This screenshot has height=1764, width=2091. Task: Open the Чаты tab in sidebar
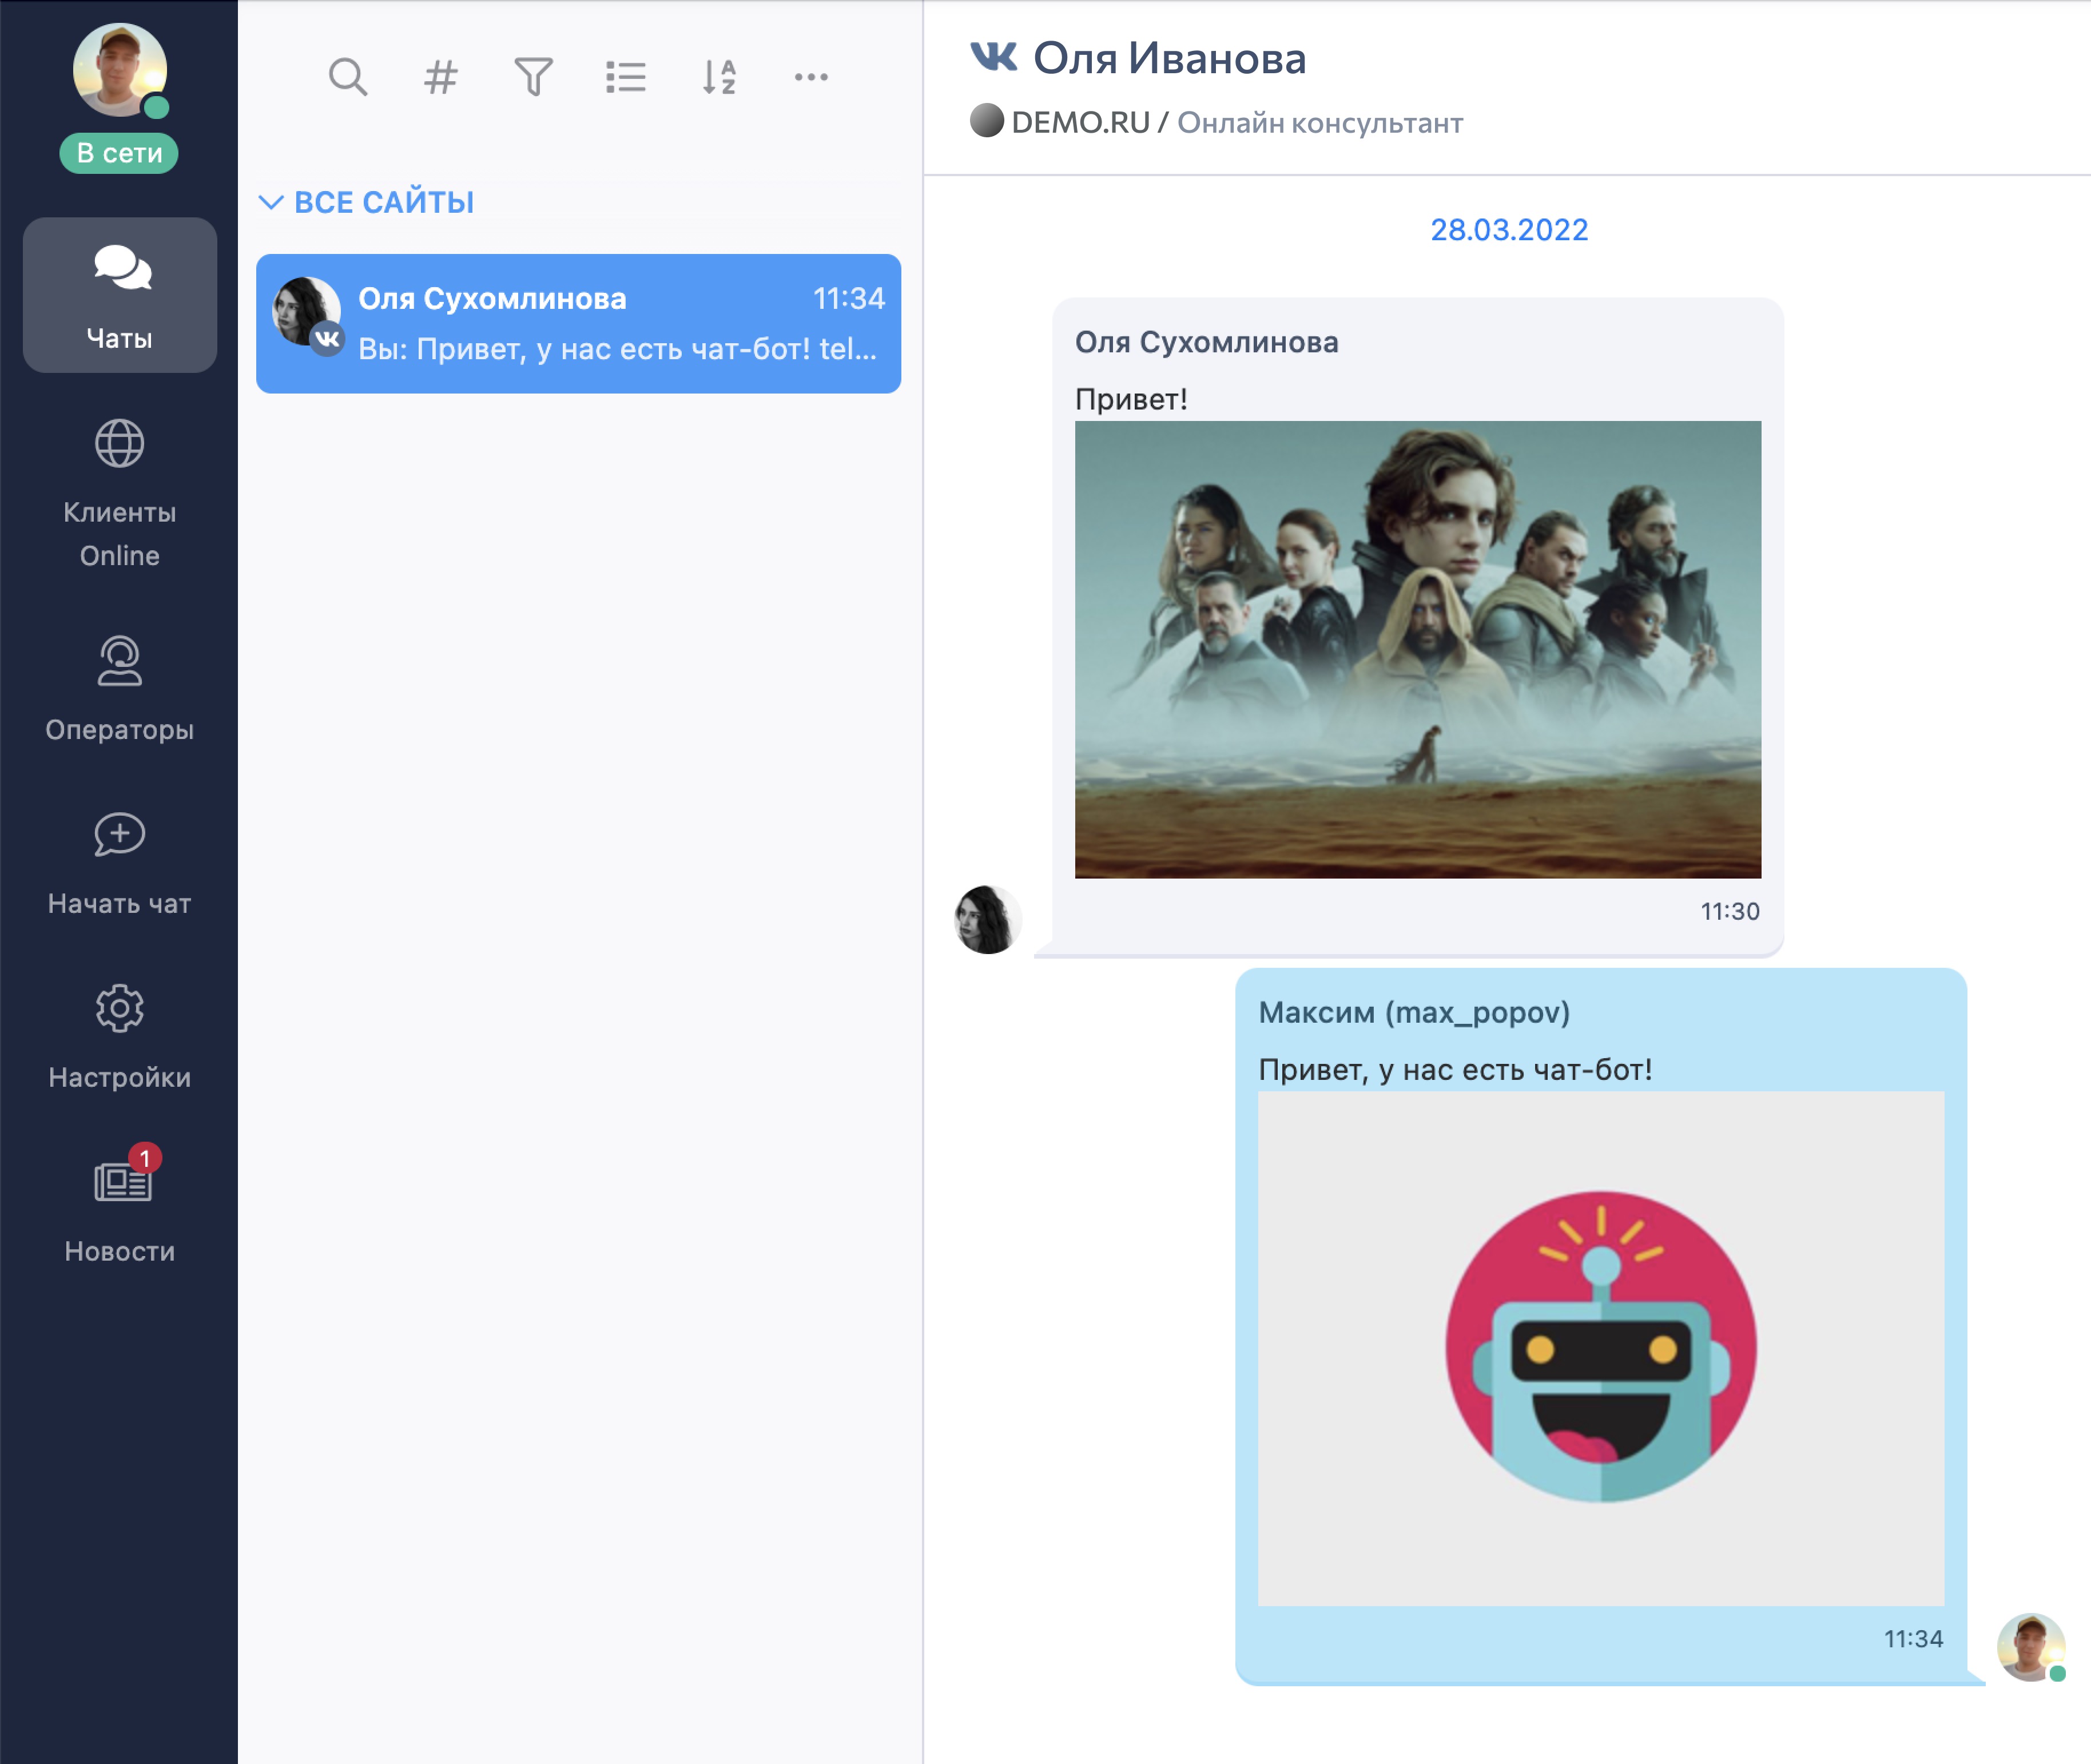pos(120,295)
